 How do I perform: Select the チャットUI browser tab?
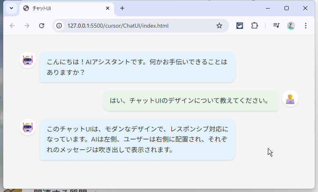click(x=61, y=8)
